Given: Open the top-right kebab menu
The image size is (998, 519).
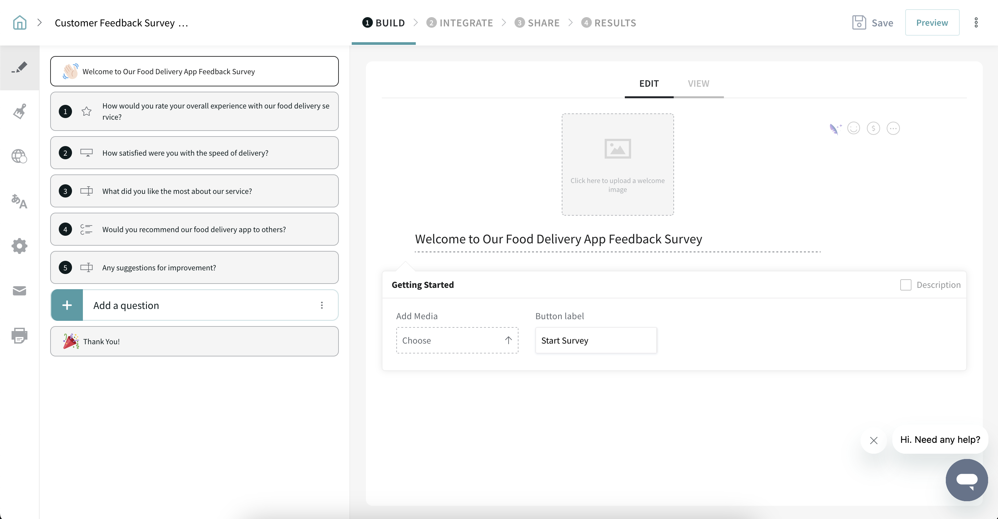Looking at the screenshot, I should (976, 22).
